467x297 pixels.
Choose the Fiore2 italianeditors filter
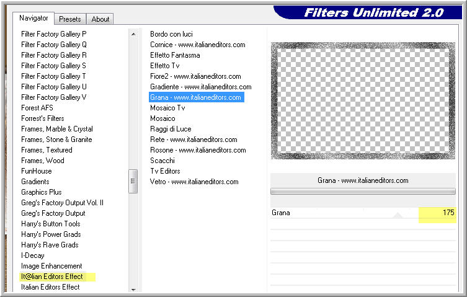click(x=195, y=76)
